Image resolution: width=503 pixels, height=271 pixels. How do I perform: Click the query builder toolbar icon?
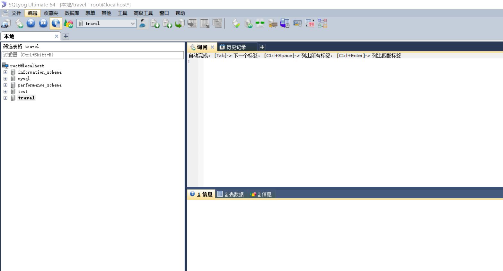click(x=297, y=23)
